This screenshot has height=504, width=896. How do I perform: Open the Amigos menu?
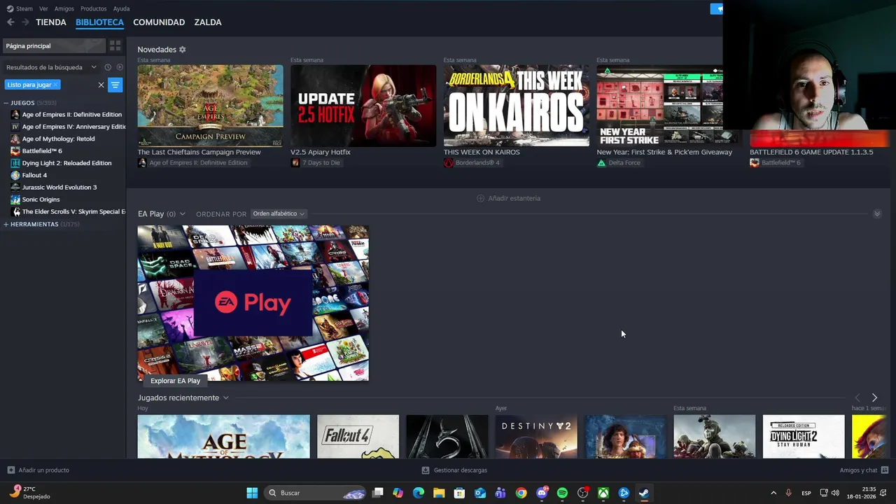pos(64,8)
